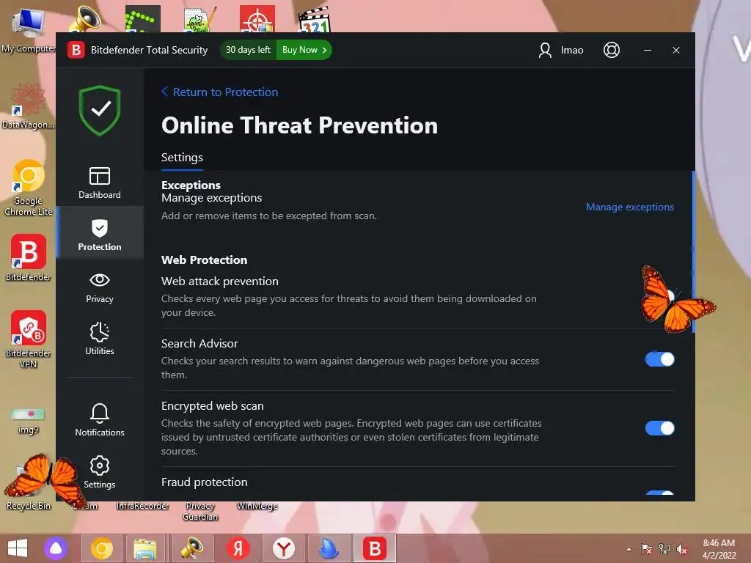Click Action Center flag tray icon
The image size is (751, 563).
tap(646, 549)
